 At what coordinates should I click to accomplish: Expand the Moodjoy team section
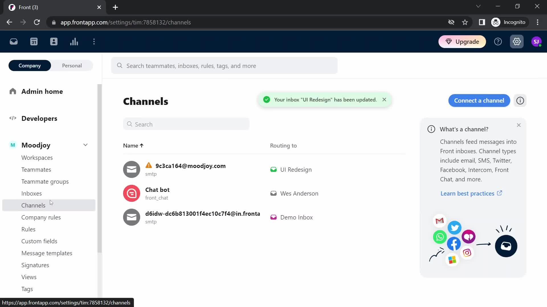85,145
